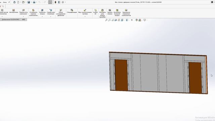Expand dropdown under Элементы сборки

[42, 16]
